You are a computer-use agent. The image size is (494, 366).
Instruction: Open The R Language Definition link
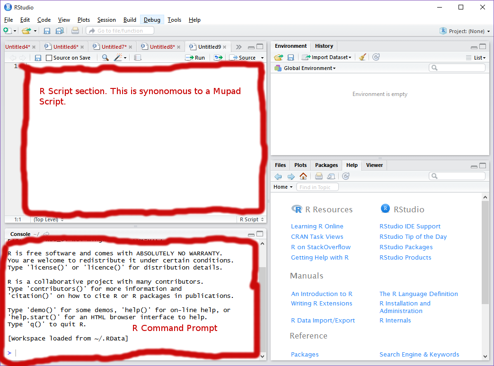click(419, 294)
